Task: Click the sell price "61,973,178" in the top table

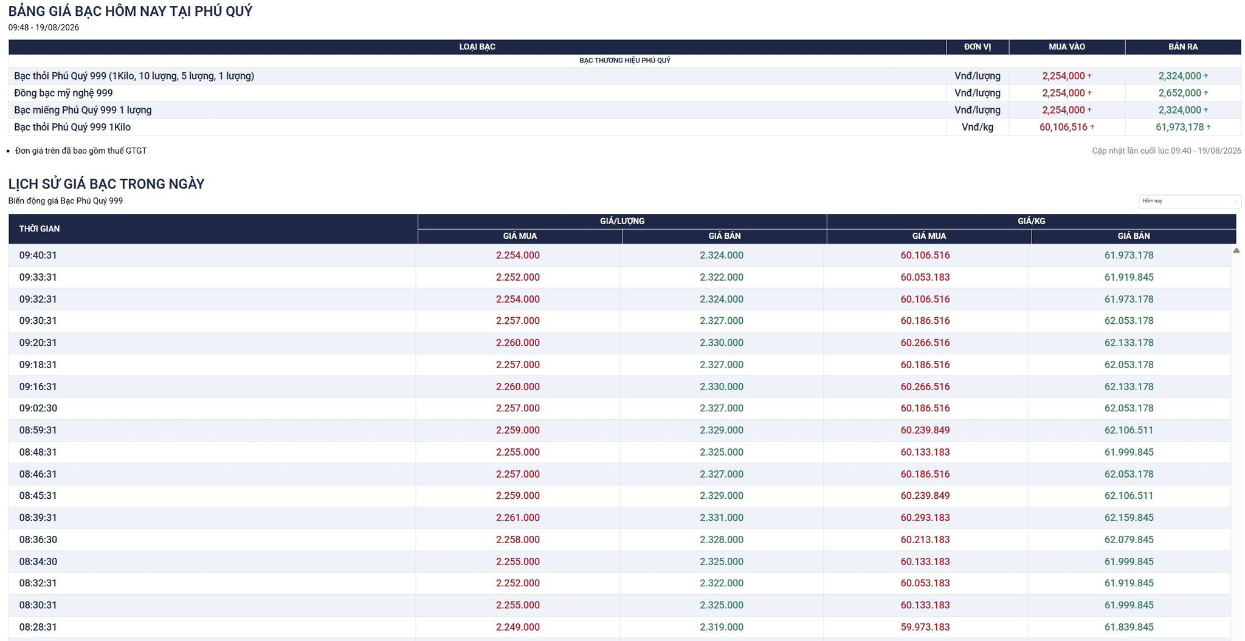Action: tap(1179, 127)
